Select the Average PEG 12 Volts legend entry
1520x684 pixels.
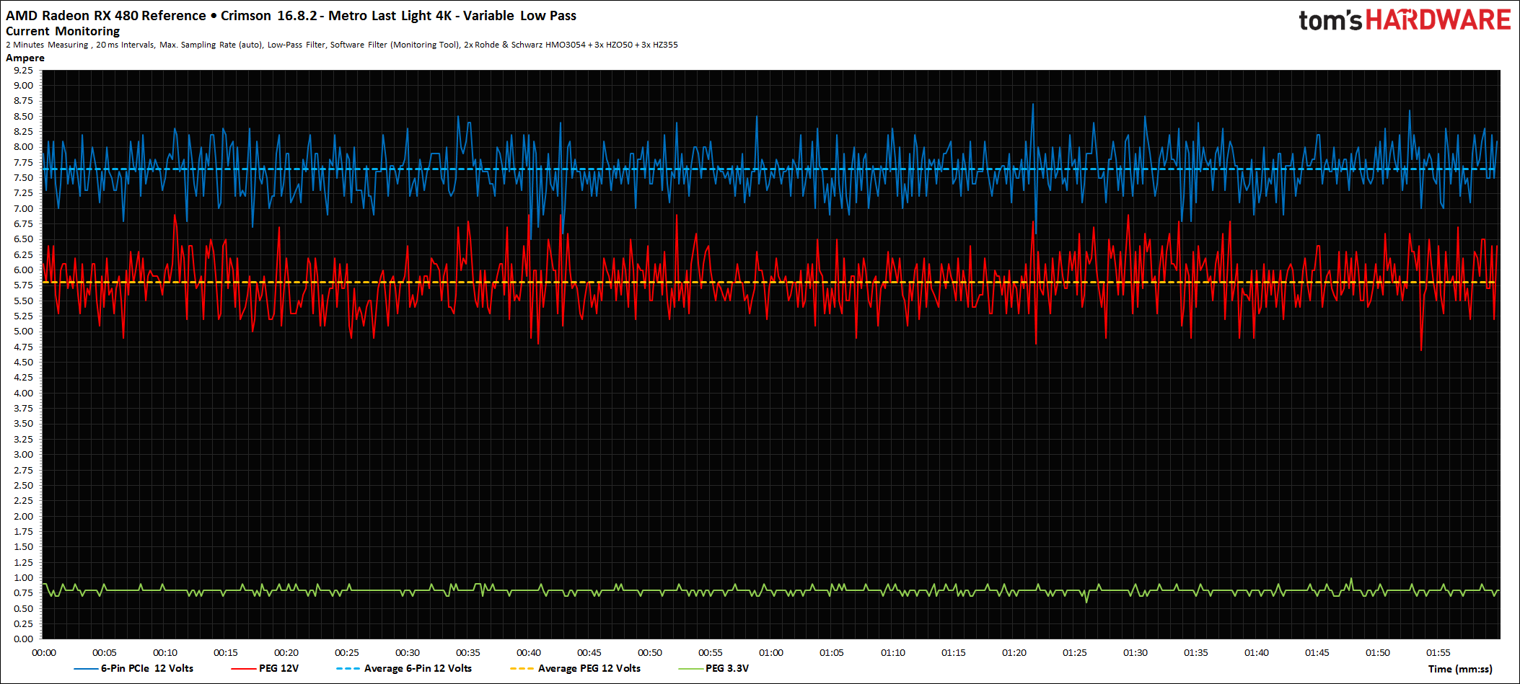[x=576, y=668]
